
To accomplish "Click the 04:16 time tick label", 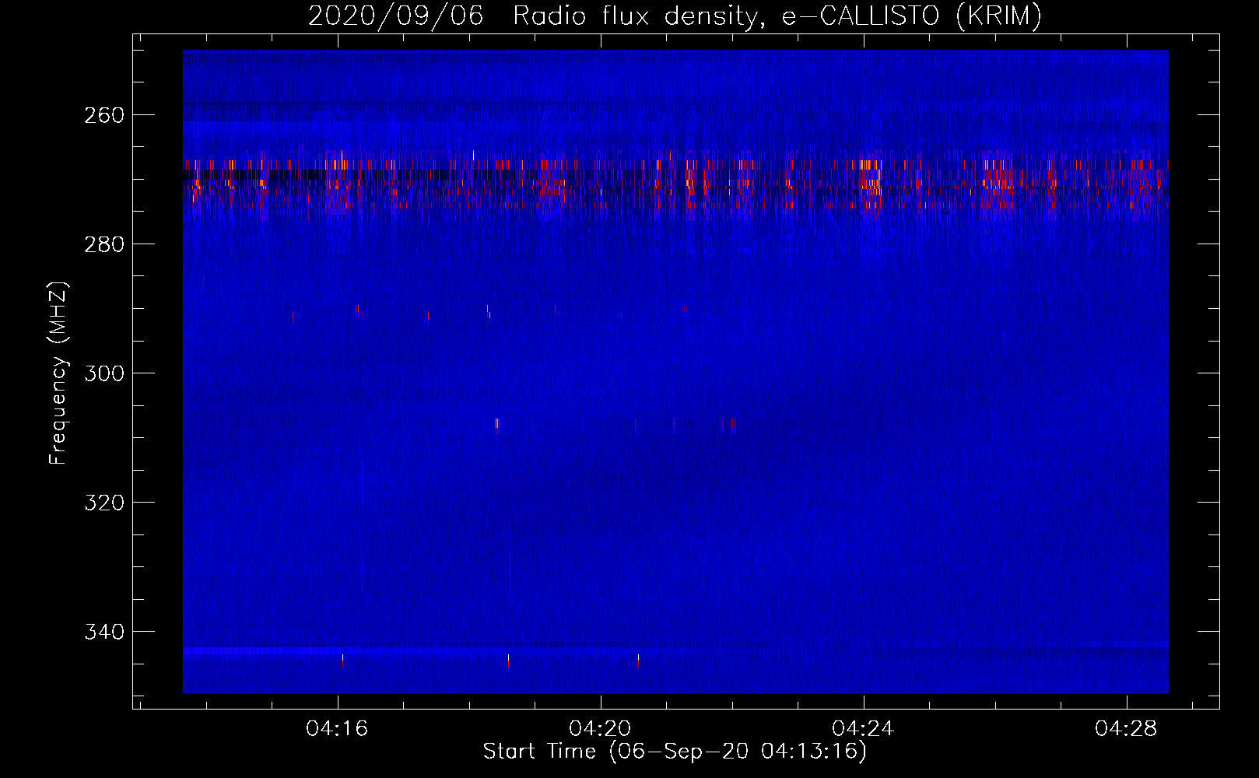I will click(337, 729).
